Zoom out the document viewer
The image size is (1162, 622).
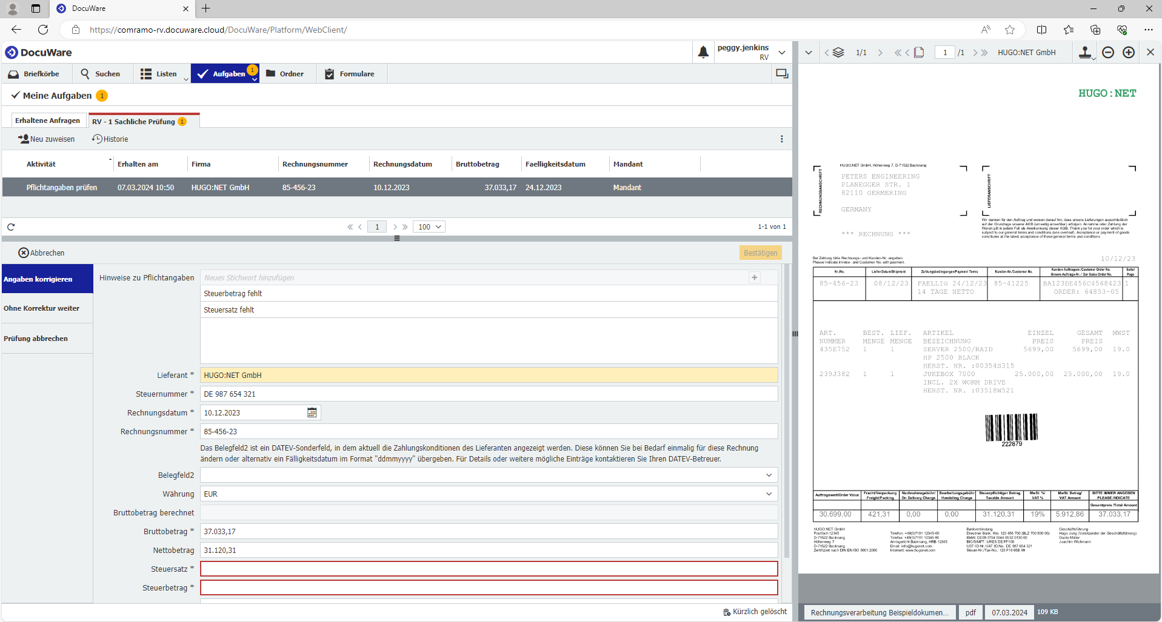click(x=1108, y=53)
